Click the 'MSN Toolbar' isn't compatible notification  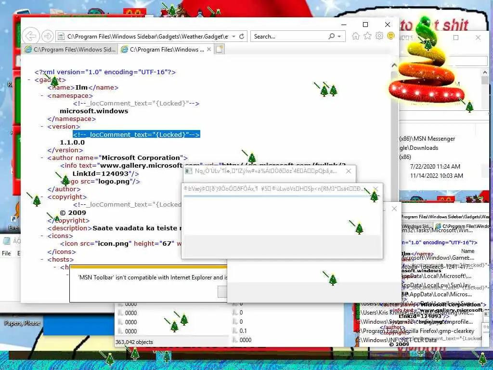click(153, 277)
